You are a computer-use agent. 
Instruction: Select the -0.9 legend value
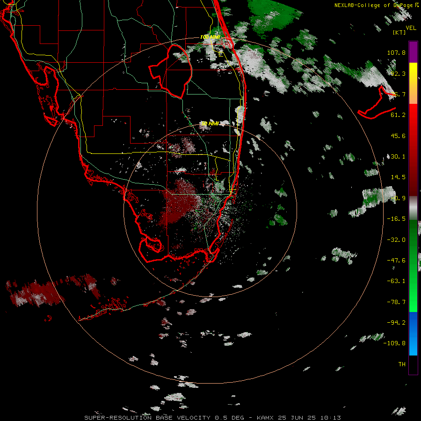(x=398, y=198)
